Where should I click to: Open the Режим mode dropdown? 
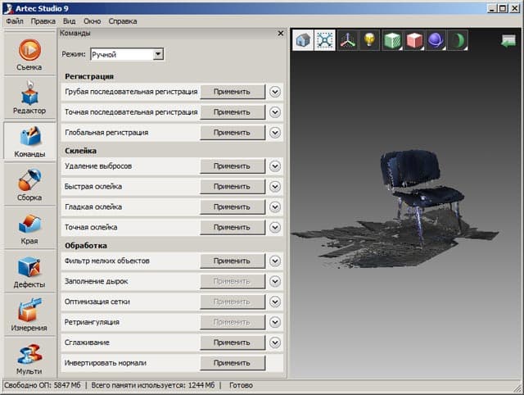158,54
